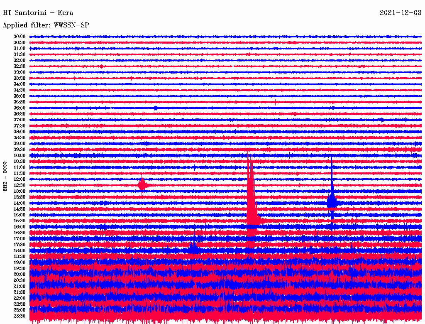Screen dimensions: 425x324
Task: Select the 01:00 time label
Action: [20, 49]
